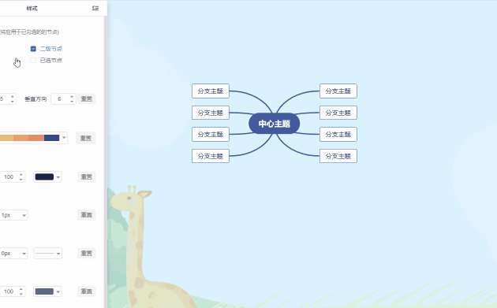Select the bottommost left-side 分支主题 node

click(211, 156)
